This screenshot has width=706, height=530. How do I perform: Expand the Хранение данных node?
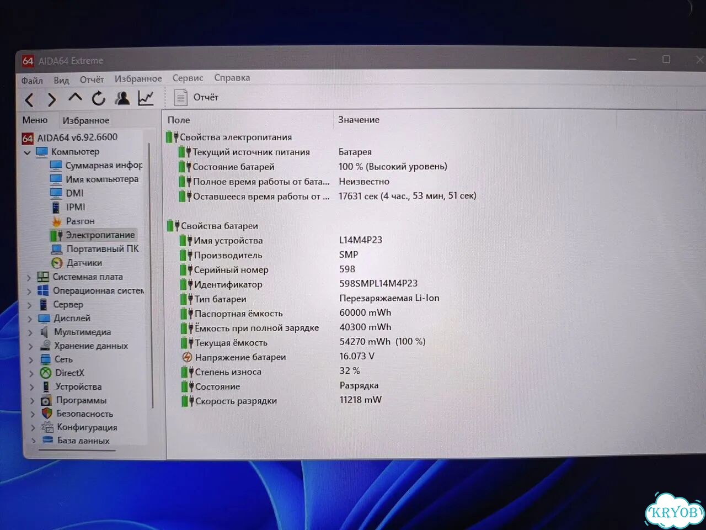(31, 346)
